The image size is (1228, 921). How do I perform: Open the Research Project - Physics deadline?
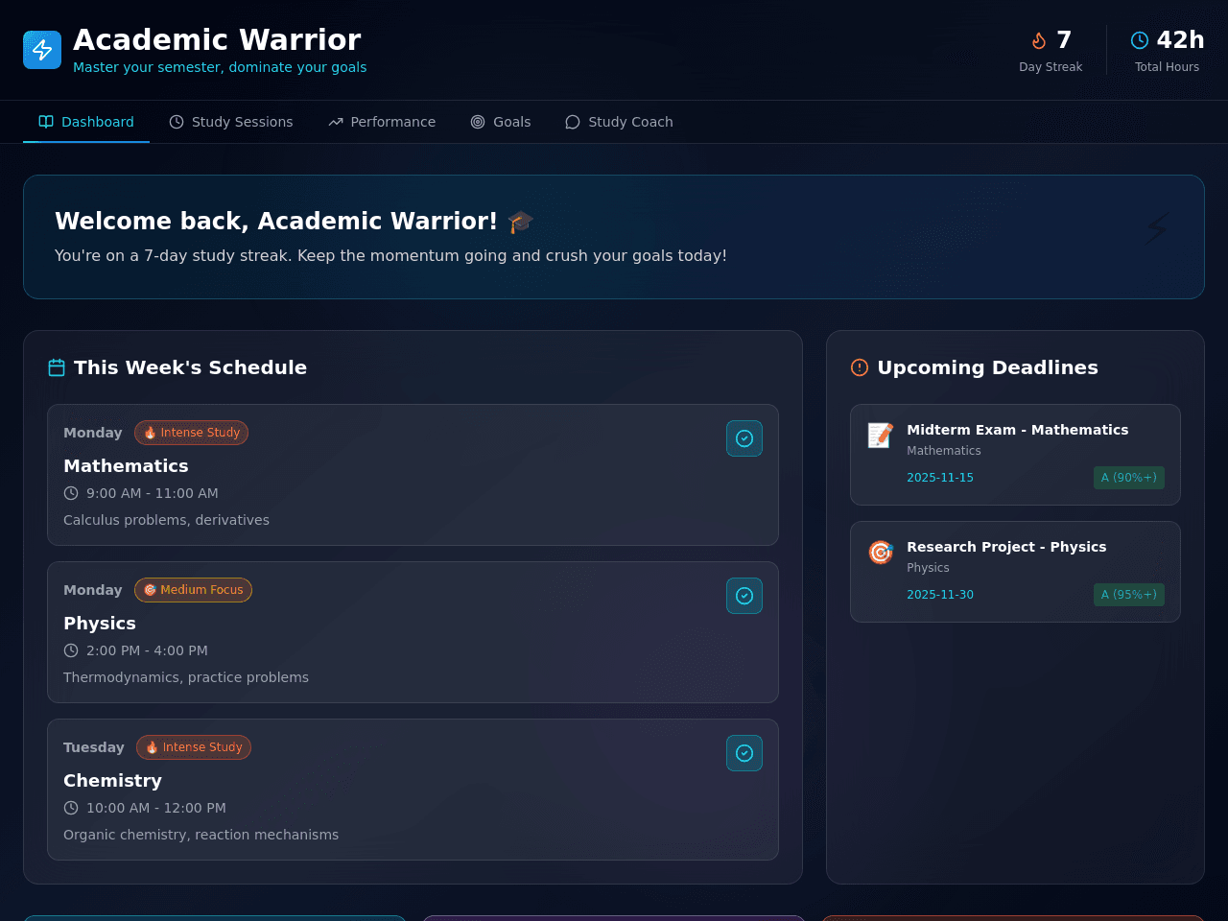[1015, 572]
